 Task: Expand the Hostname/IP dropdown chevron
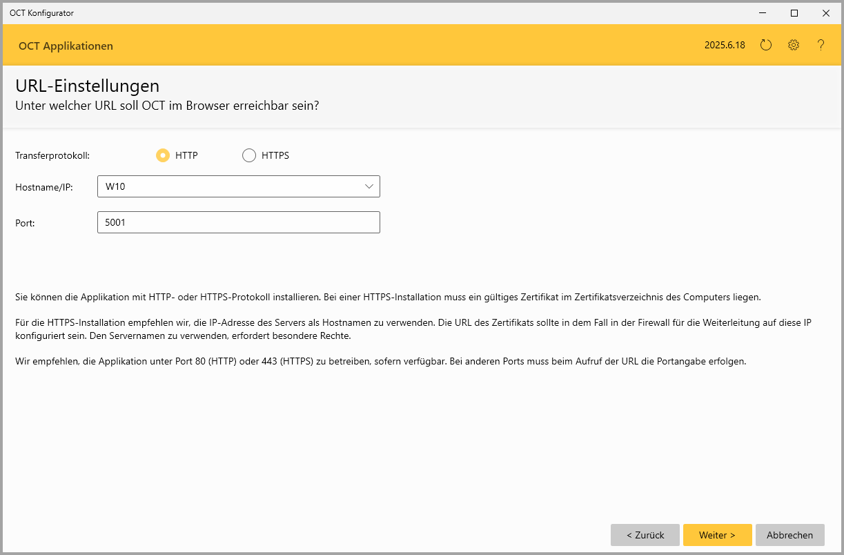tap(369, 186)
